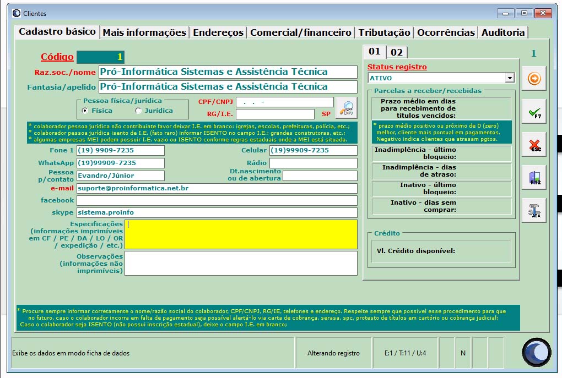This screenshot has height=378, width=562.
Task: Click the e-mail input field
Action: click(217, 188)
